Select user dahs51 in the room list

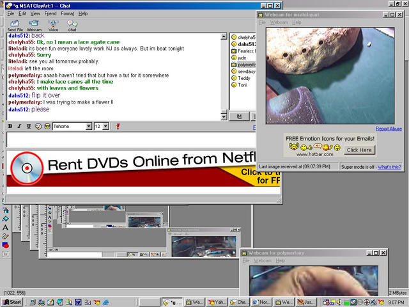tap(243, 44)
